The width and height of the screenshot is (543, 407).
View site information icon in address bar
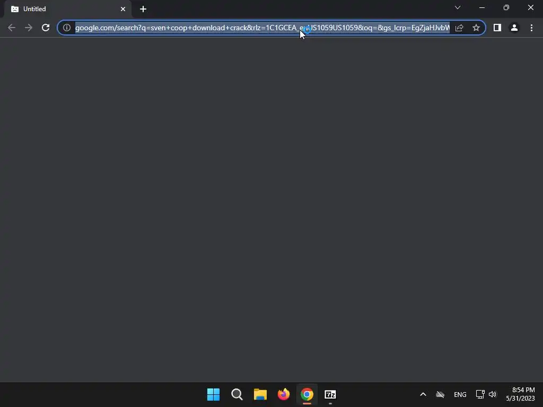point(67,28)
